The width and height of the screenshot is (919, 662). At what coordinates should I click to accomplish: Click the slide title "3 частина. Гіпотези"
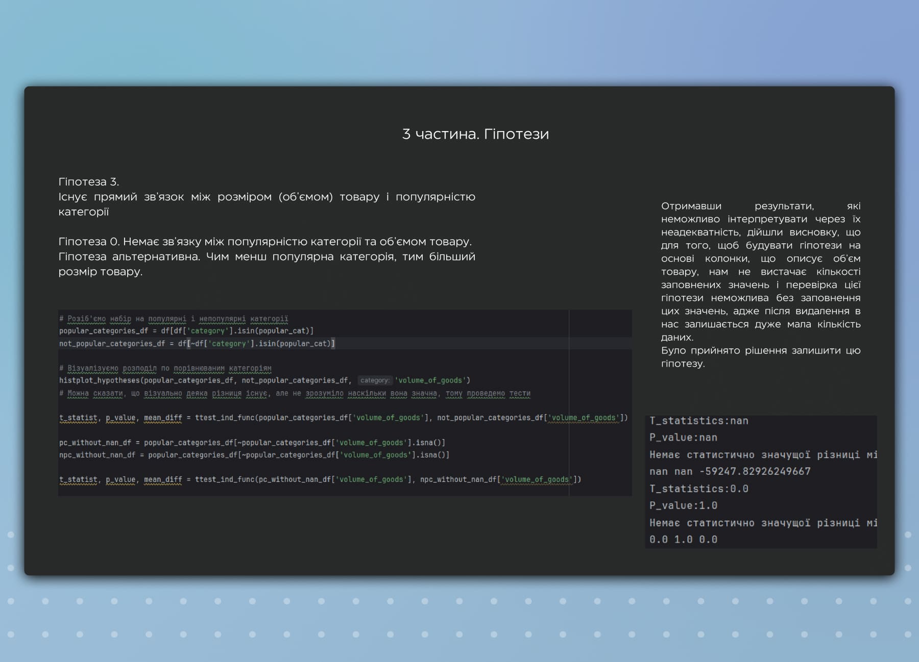tap(475, 134)
